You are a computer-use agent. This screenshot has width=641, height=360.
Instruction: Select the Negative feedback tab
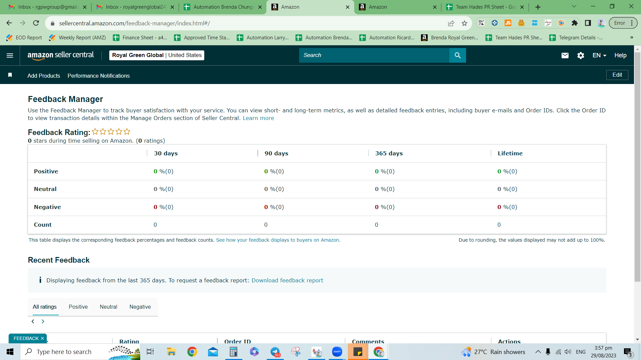tap(140, 307)
